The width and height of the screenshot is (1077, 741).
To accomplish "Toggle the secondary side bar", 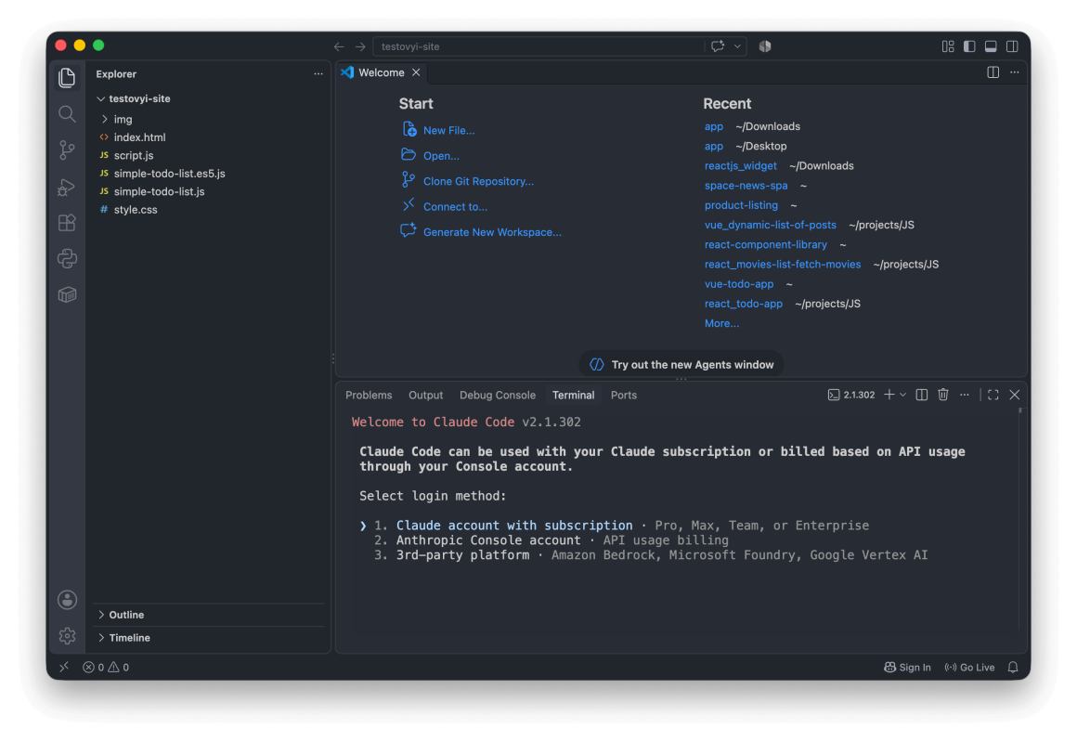I will click(x=1012, y=46).
